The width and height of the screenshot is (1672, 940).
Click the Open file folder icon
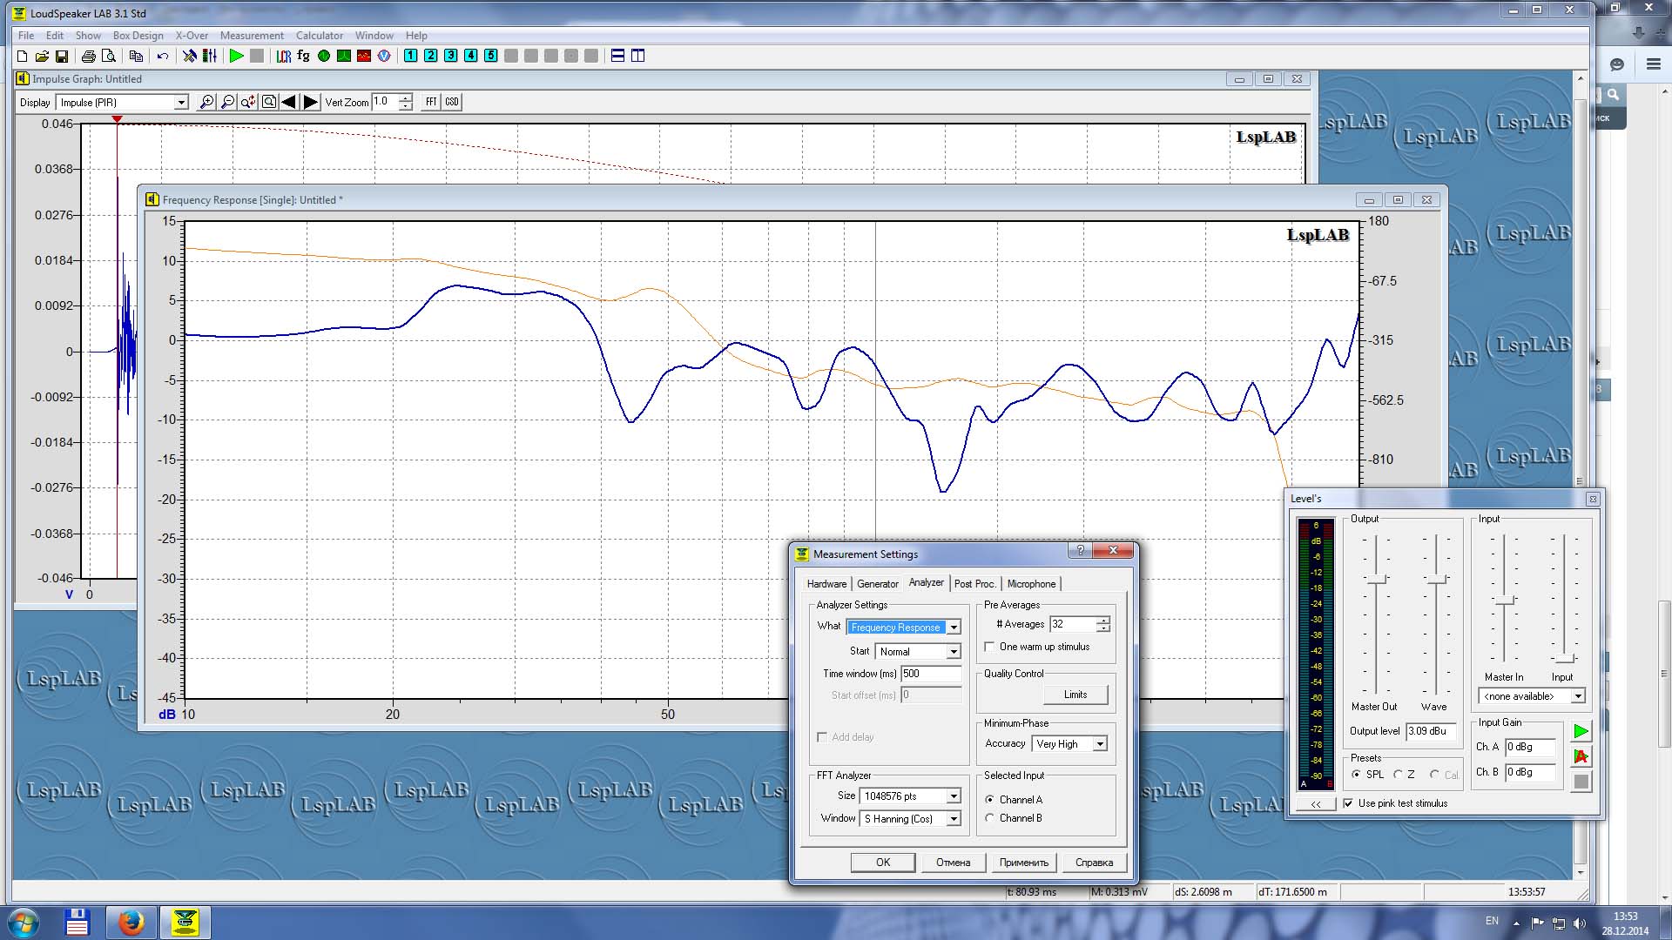[42, 56]
